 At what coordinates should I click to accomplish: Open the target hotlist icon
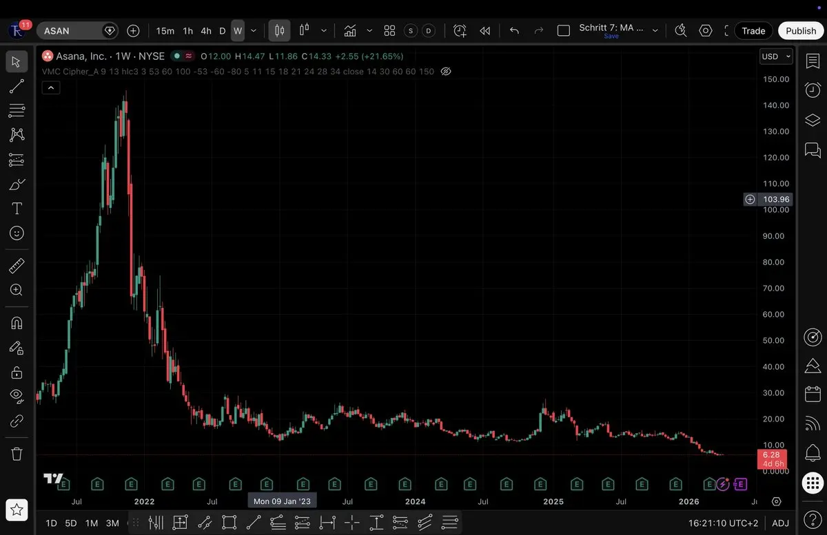(813, 337)
